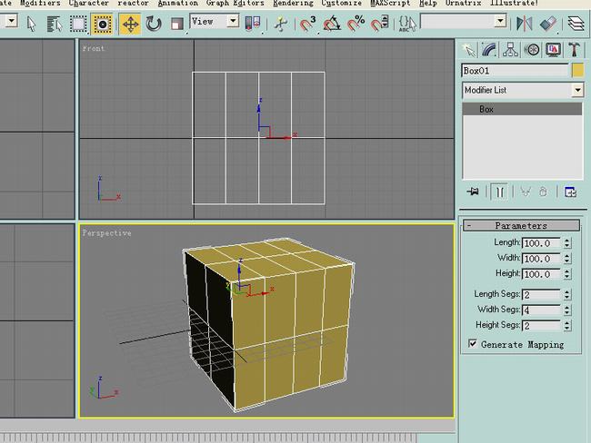The width and height of the screenshot is (591, 443).
Task: Toggle Percent Snap
Action: [356, 24]
